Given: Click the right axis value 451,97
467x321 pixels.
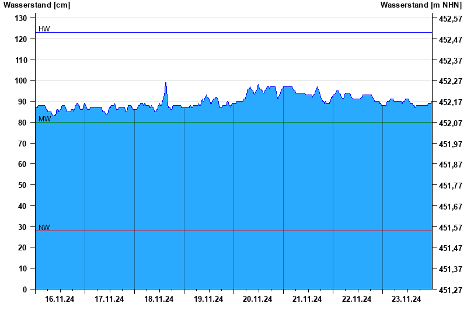Looking at the screenshot, I should tap(451, 144).
